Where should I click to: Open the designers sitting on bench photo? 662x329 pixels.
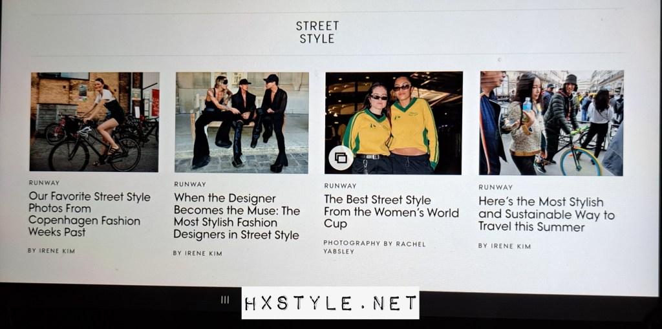(242, 122)
